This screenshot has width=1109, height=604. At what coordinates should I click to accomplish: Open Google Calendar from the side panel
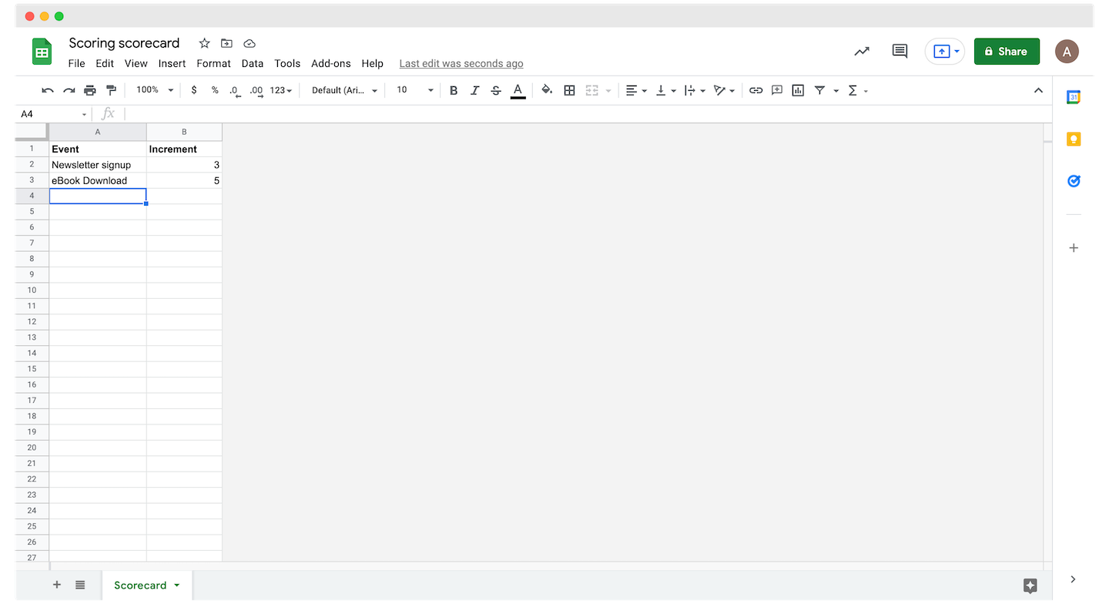[x=1074, y=96]
